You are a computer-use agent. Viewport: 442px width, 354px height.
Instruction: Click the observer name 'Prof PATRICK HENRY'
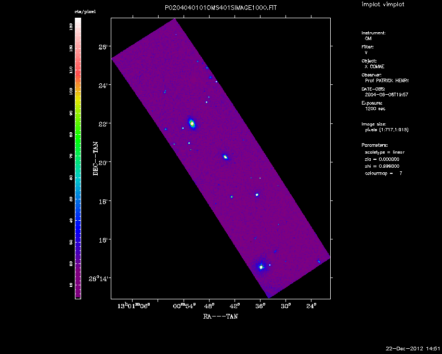pos(387,81)
